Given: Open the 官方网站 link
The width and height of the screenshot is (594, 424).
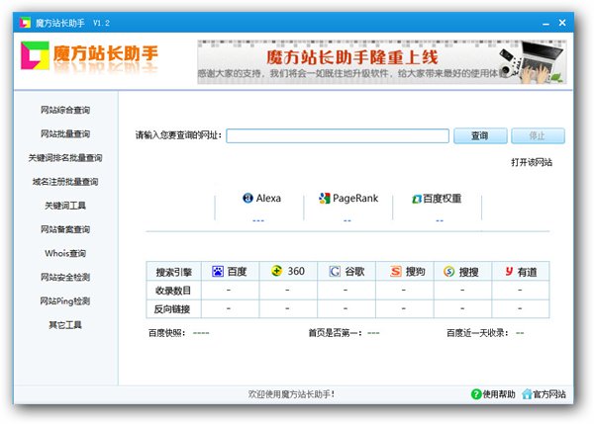Looking at the screenshot, I should click(x=549, y=394).
